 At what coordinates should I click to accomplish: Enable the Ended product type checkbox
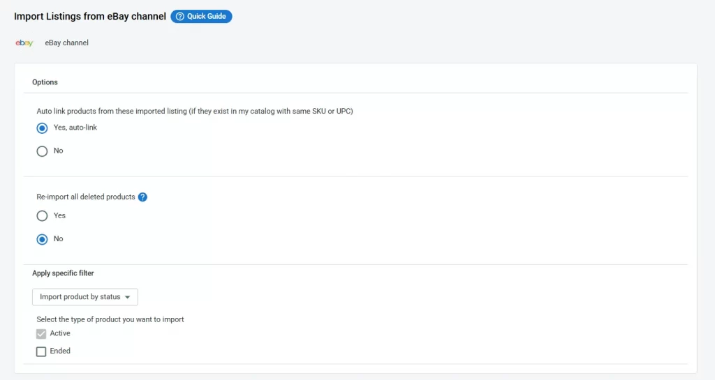(x=41, y=351)
